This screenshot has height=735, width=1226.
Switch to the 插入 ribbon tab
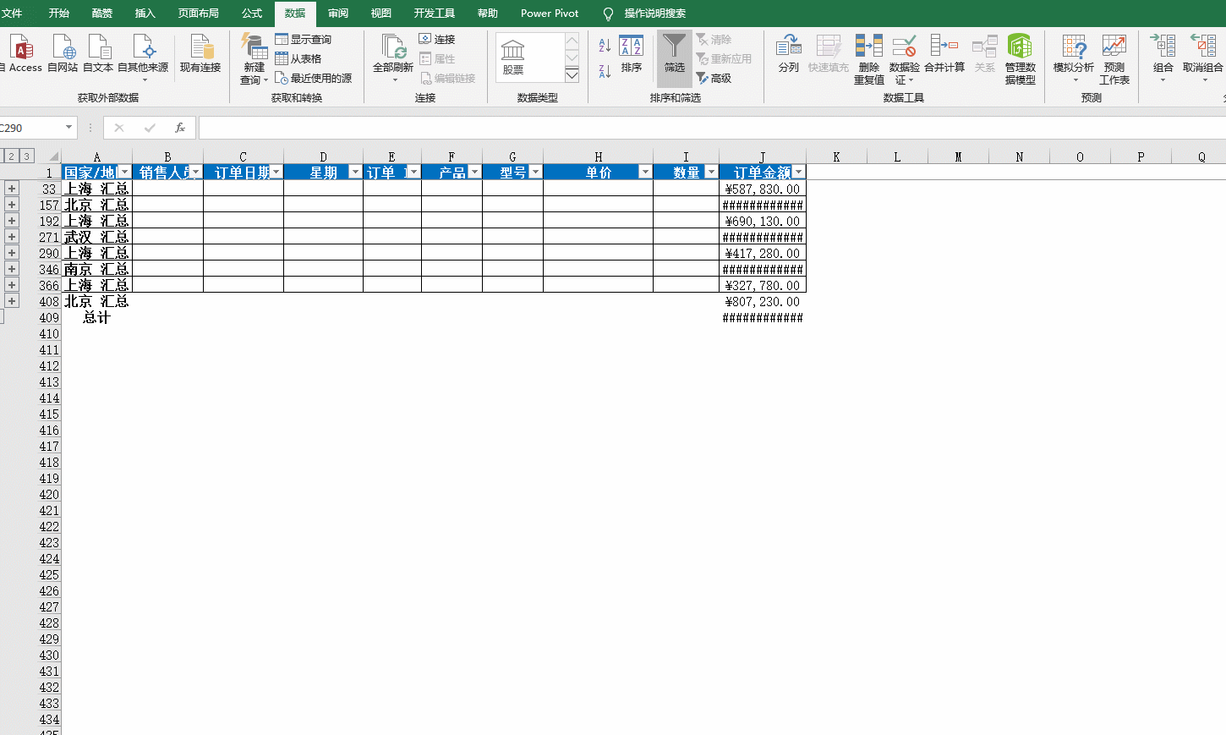click(145, 14)
